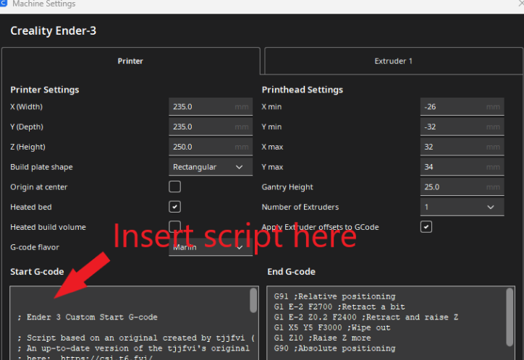Open the Number of Extruders dropdown

coord(462,207)
